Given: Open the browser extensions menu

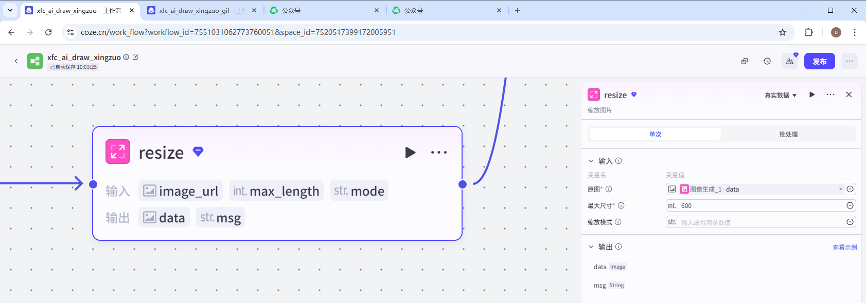Looking at the screenshot, I should tap(809, 32).
